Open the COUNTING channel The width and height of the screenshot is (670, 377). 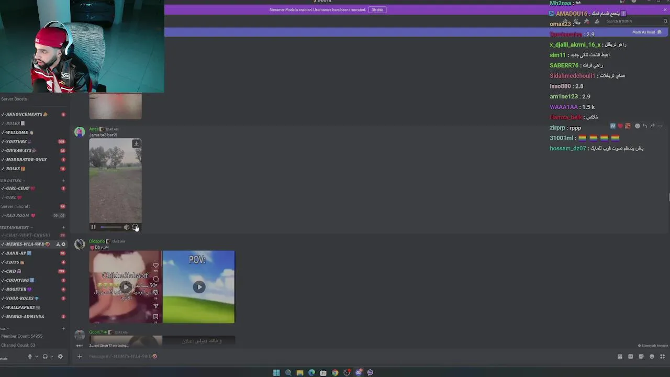pyautogui.click(x=32, y=280)
